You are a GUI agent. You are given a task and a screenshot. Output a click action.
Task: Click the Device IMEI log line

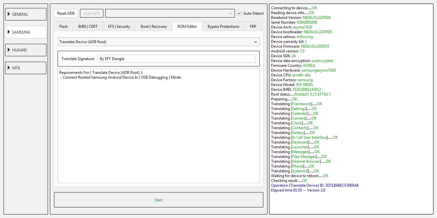pyautogui.click(x=296, y=90)
